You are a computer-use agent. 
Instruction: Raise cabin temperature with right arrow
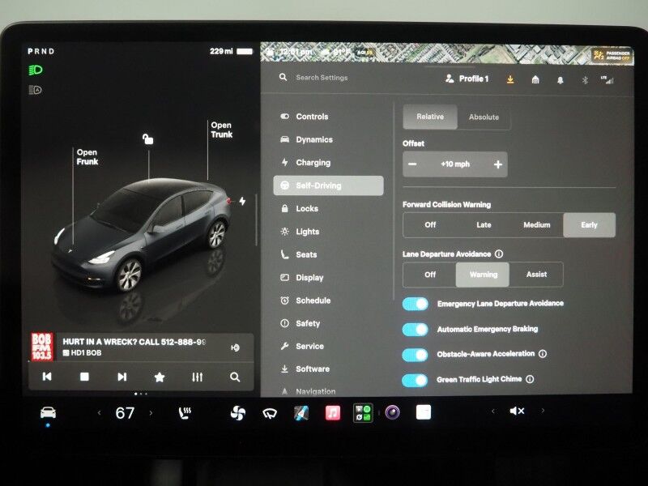coord(151,412)
